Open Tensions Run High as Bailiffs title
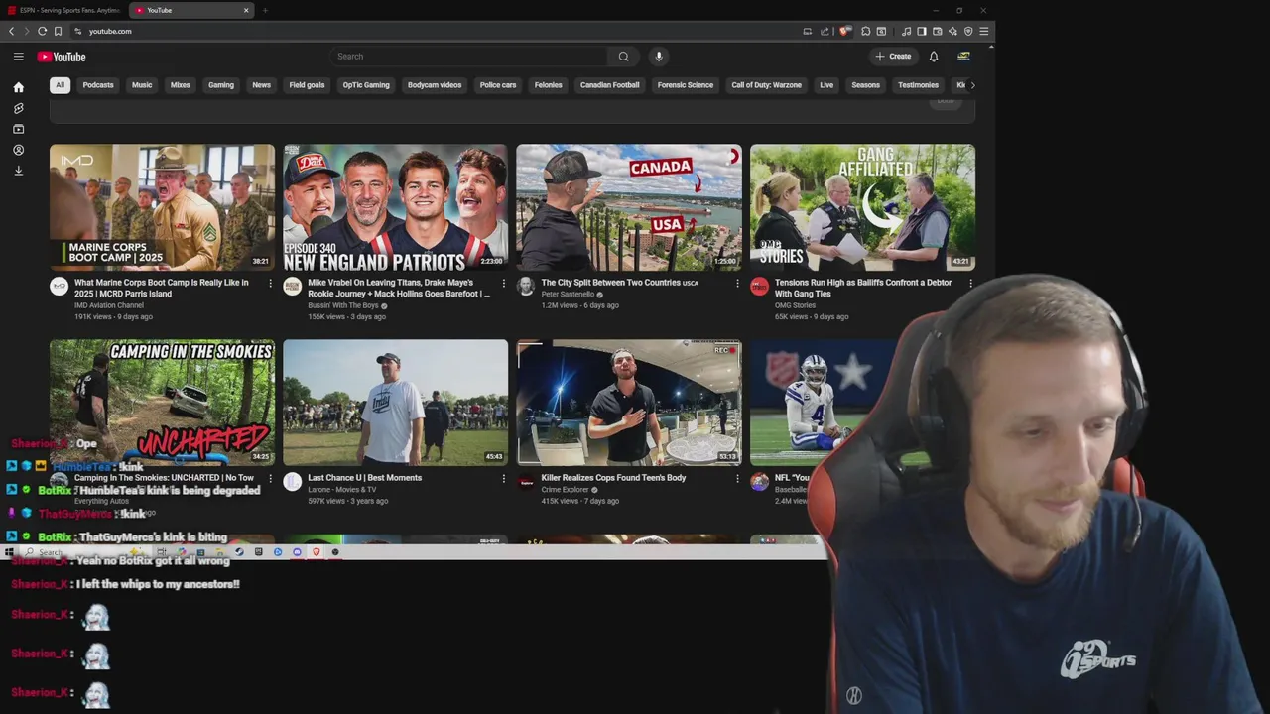Image resolution: width=1270 pixels, height=714 pixels. [x=863, y=288]
